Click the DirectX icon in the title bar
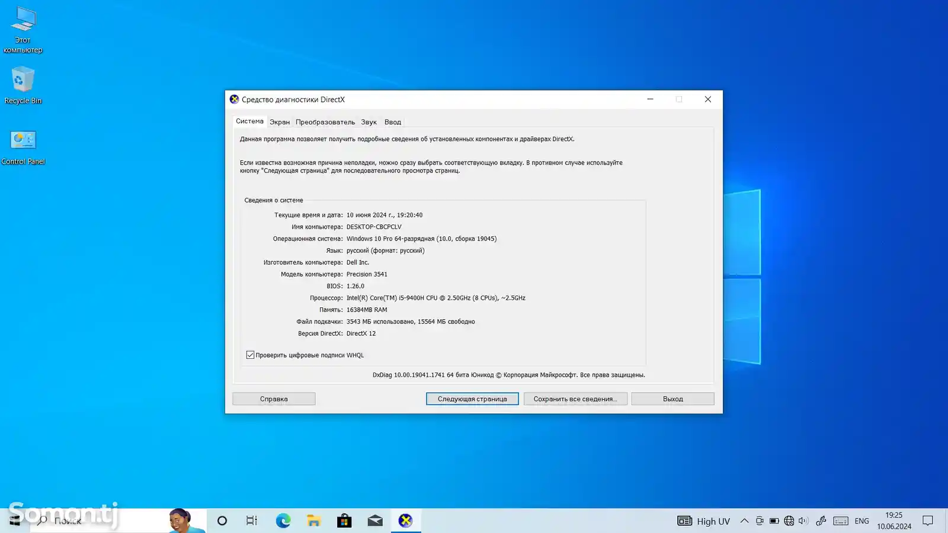This screenshot has height=533, width=948. tap(234, 99)
